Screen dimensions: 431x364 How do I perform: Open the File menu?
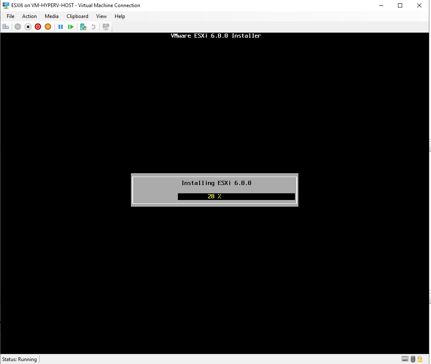(x=10, y=16)
